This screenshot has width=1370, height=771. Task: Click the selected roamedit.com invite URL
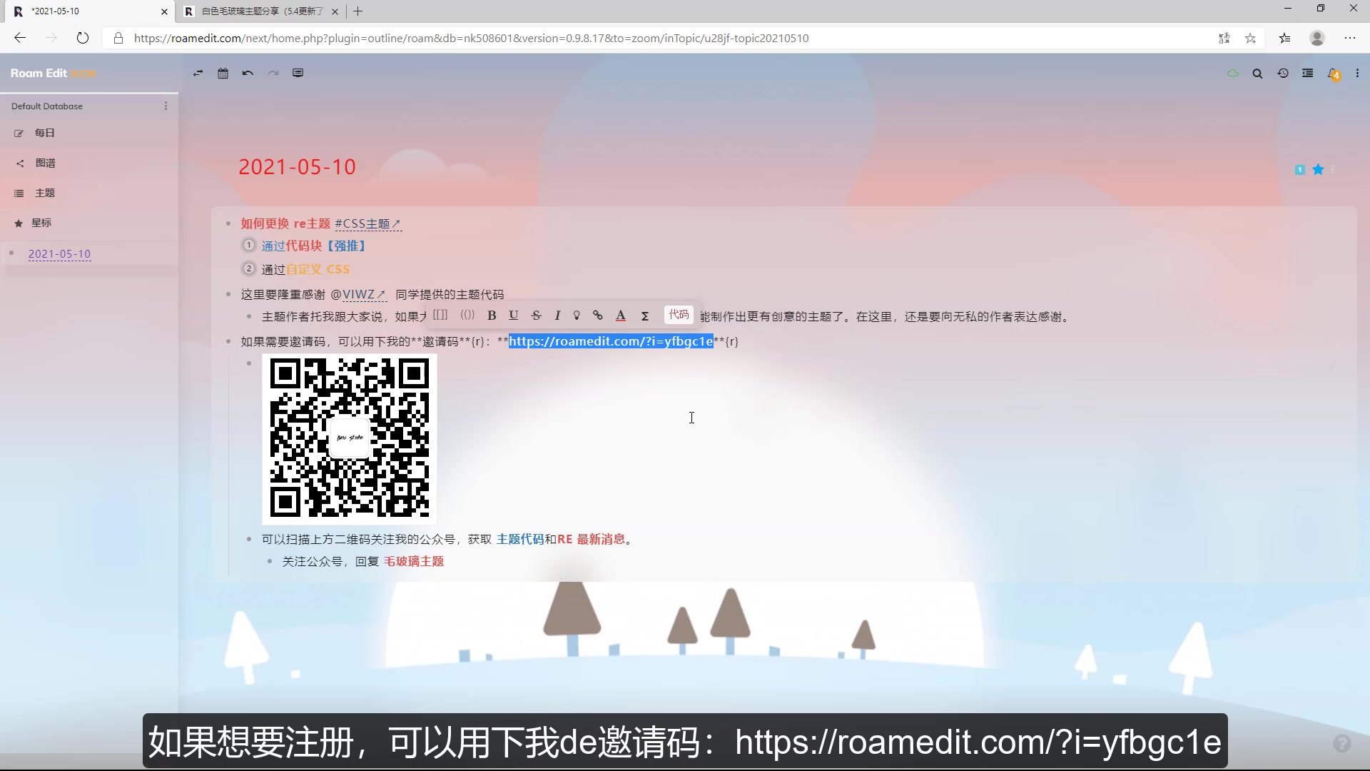611,341
